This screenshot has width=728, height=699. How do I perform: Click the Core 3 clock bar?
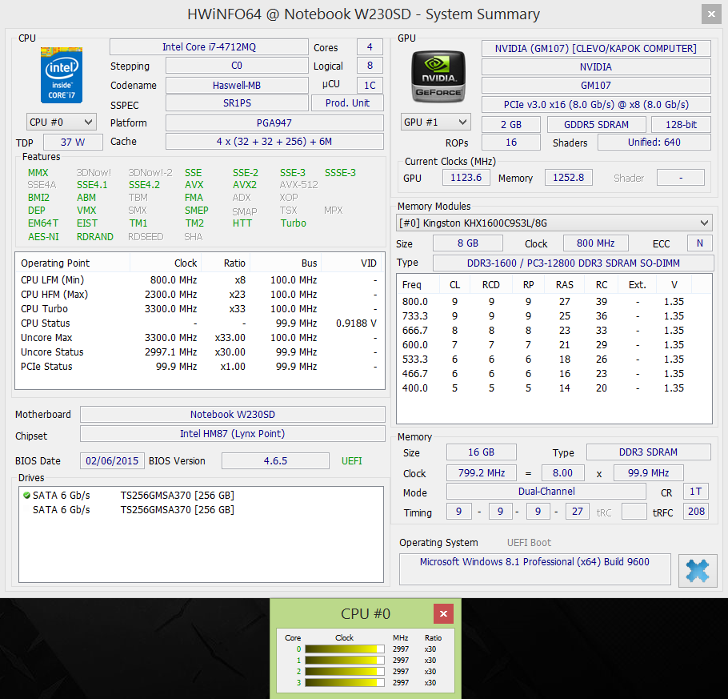coord(345,683)
